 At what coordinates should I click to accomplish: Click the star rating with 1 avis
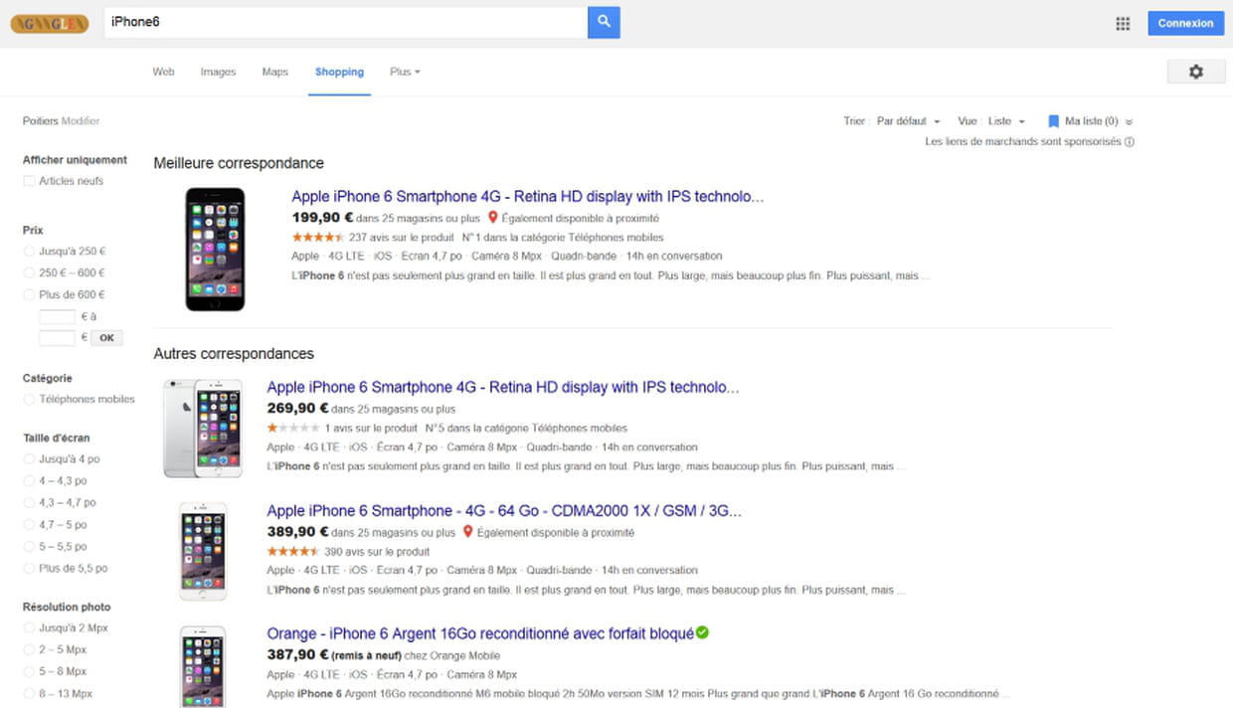(x=293, y=429)
